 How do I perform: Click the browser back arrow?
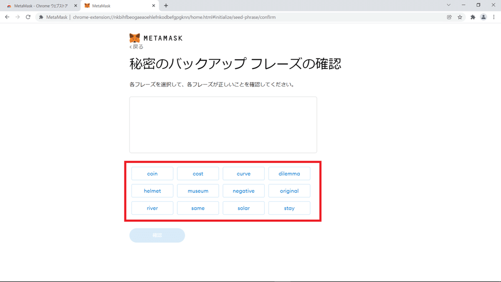7,17
